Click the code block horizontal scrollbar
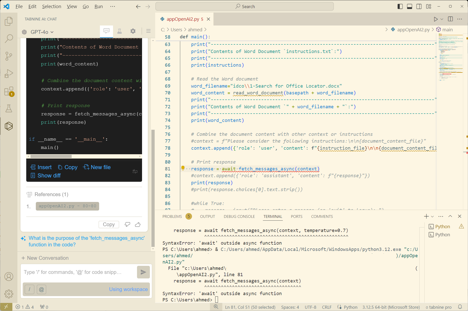 (x=51, y=157)
